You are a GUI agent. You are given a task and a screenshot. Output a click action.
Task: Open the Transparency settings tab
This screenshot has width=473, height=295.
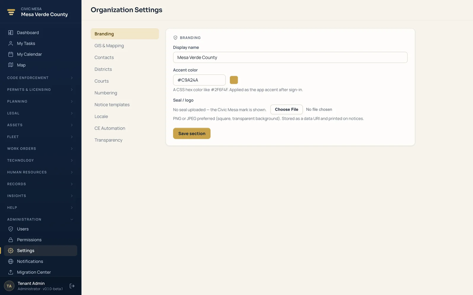point(125,140)
